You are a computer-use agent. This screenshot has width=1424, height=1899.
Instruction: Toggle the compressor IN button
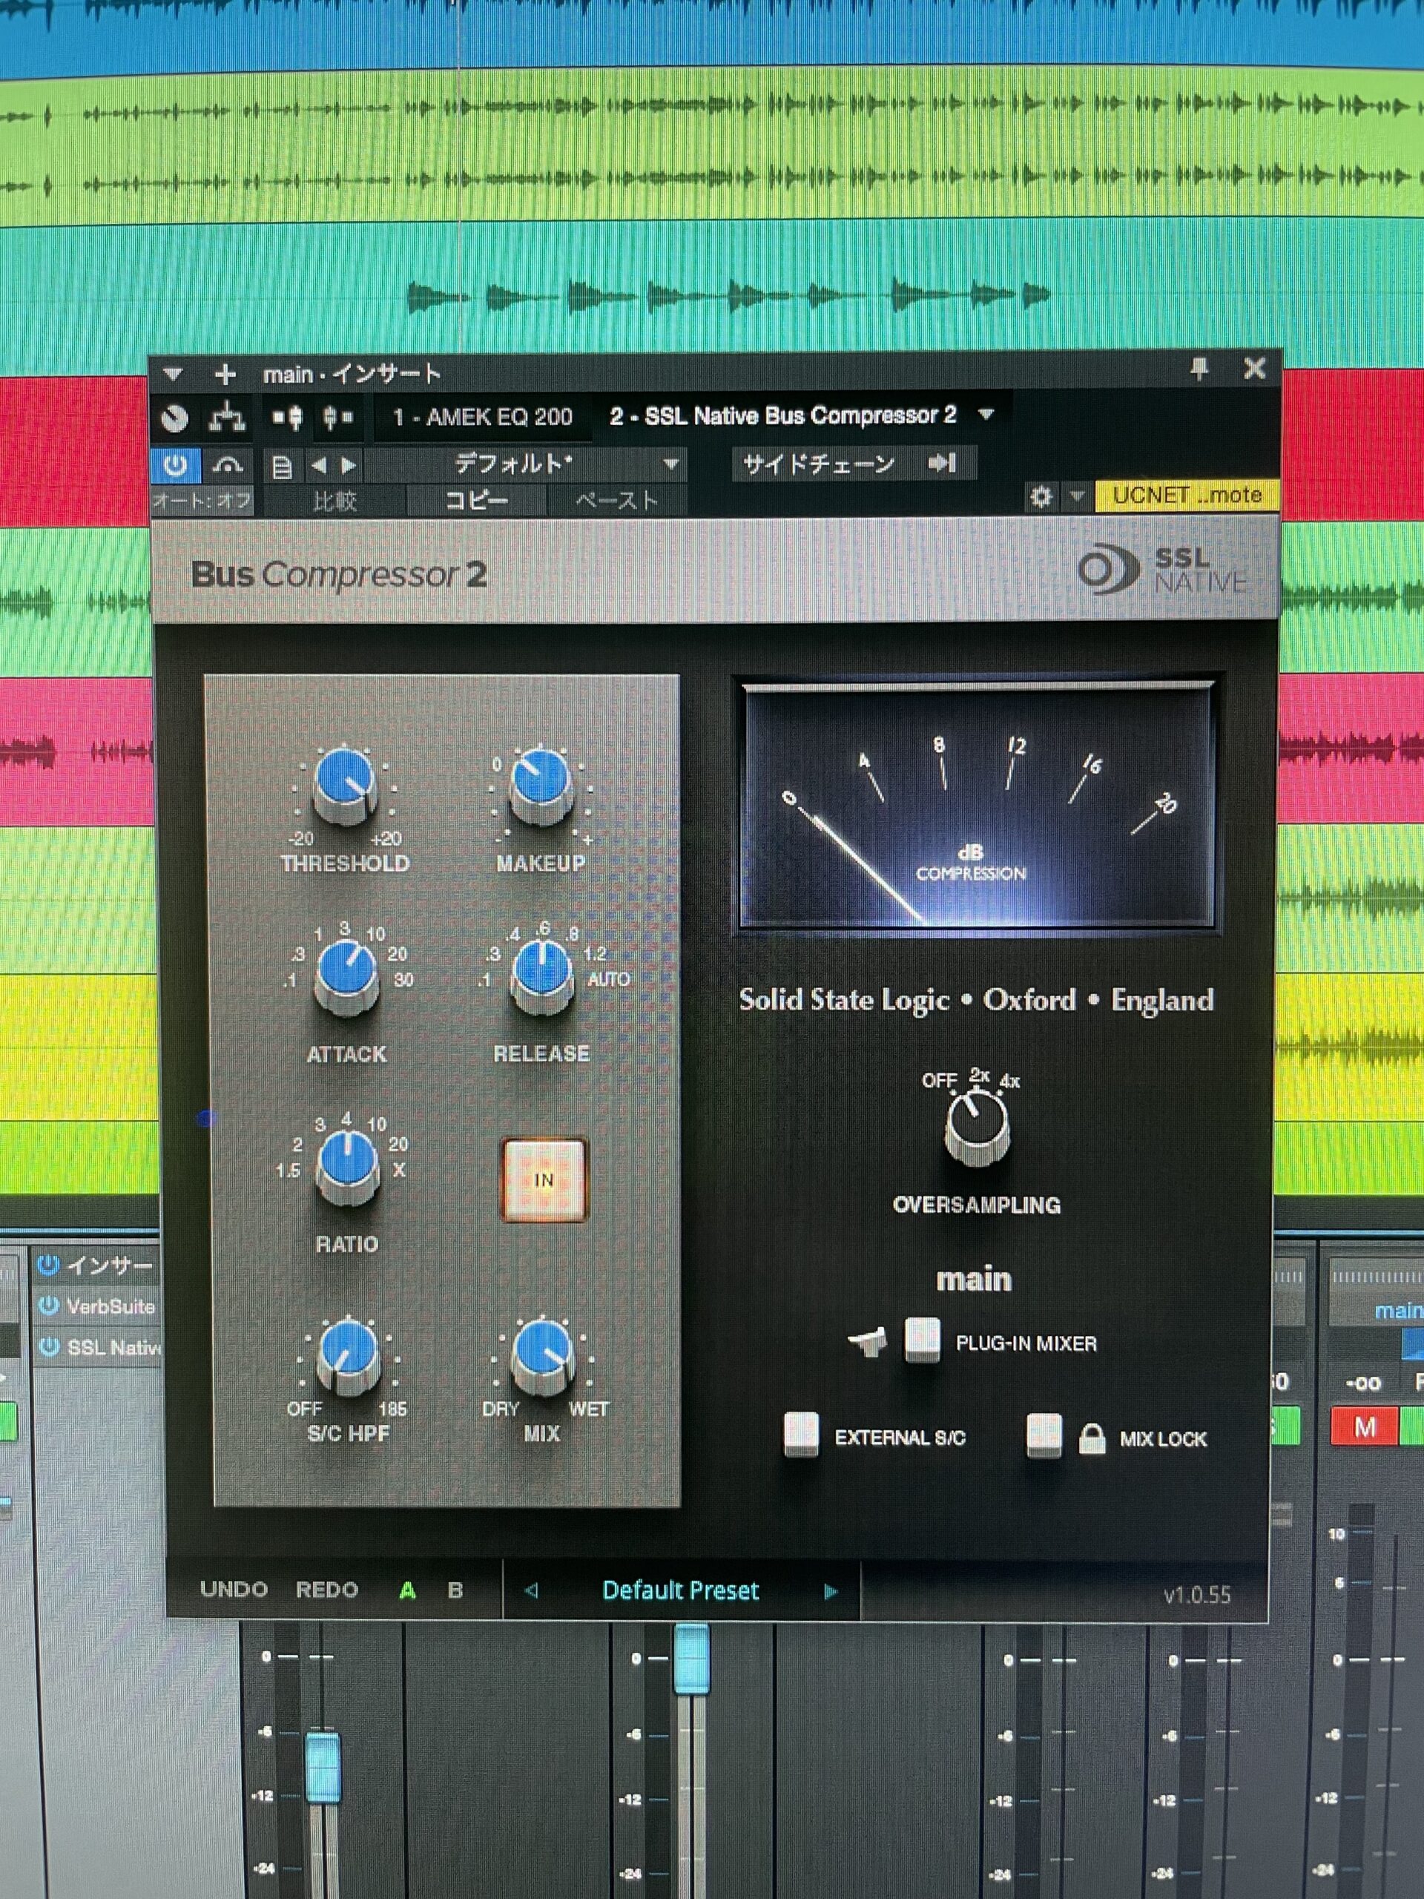pos(544,1180)
